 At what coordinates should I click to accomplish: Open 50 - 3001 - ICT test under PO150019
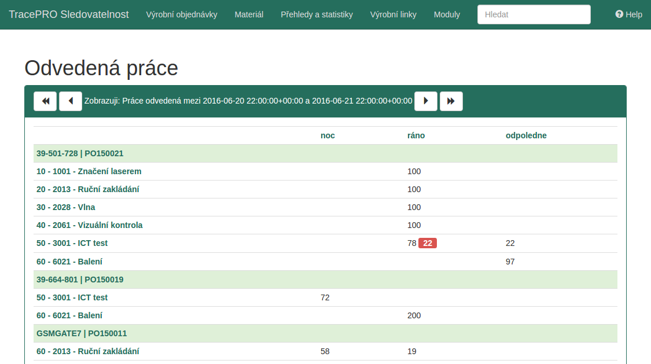72,297
